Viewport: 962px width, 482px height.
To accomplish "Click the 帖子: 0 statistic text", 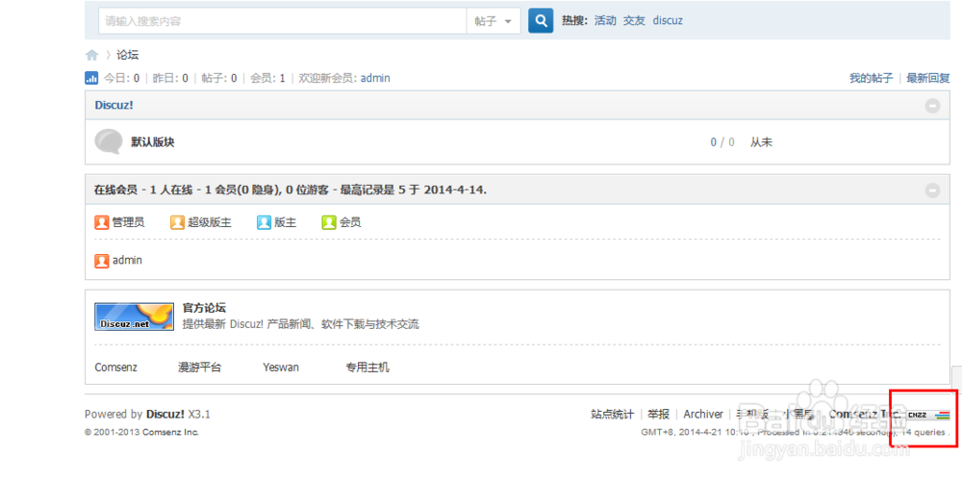I will click(219, 78).
